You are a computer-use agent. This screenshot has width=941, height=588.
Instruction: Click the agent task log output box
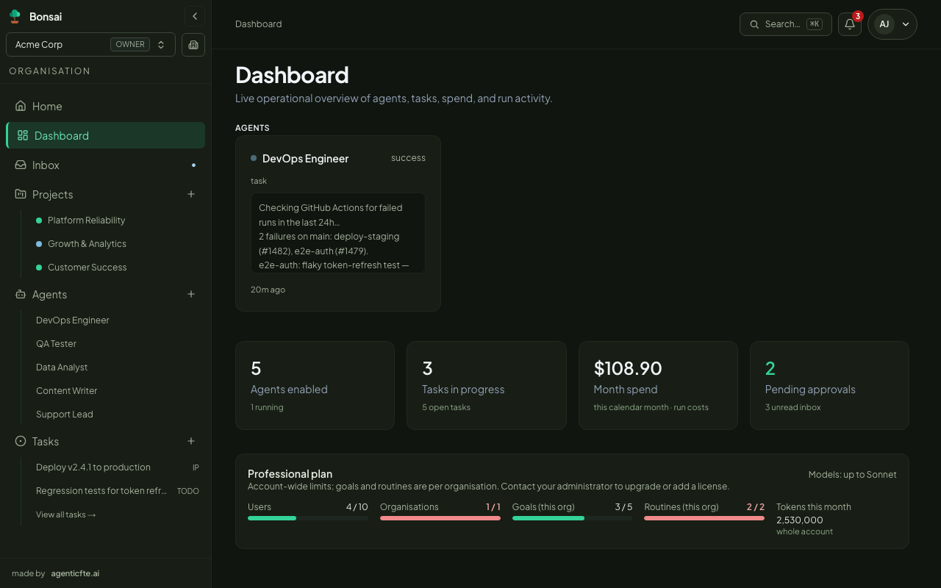click(x=338, y=233)
